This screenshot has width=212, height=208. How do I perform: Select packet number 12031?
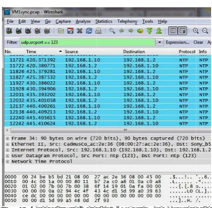click(108, 95)
